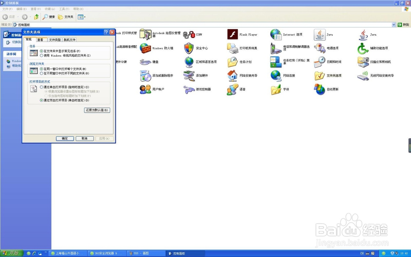Click the up-folder toolbar icon

point(37,17)
